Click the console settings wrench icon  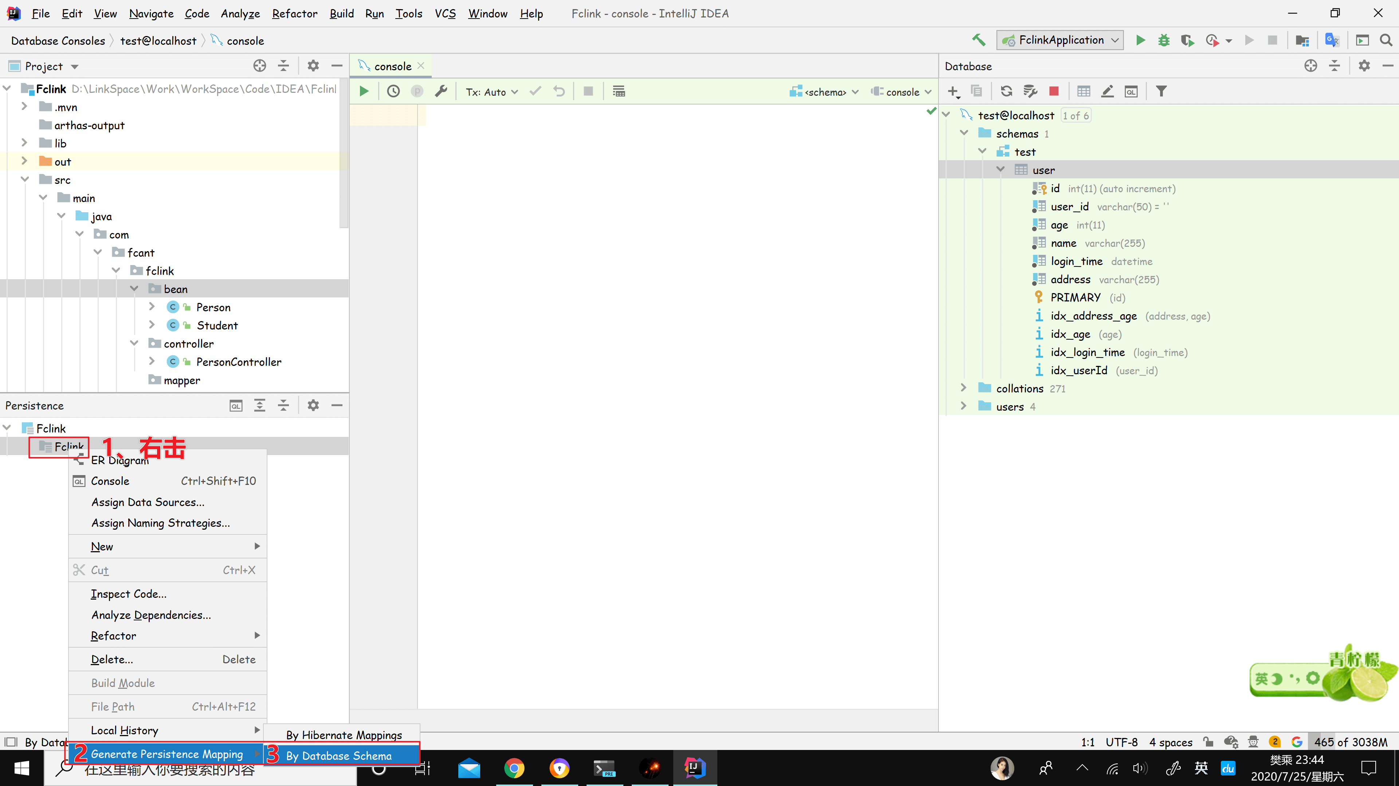click(441, 91)
